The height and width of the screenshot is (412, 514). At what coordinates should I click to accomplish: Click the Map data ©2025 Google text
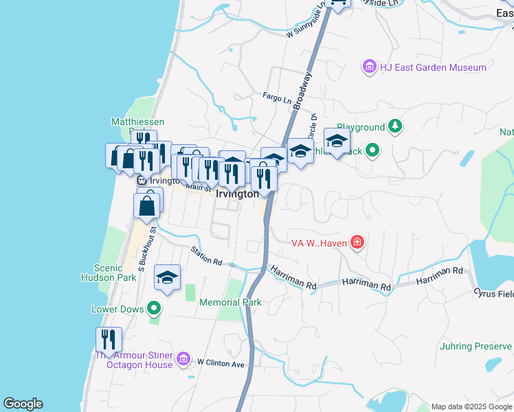pyautogui.click(x=471, y=407)
